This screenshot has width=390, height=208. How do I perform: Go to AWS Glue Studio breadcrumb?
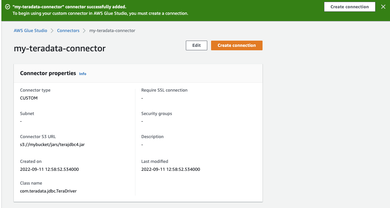point(30,31)
